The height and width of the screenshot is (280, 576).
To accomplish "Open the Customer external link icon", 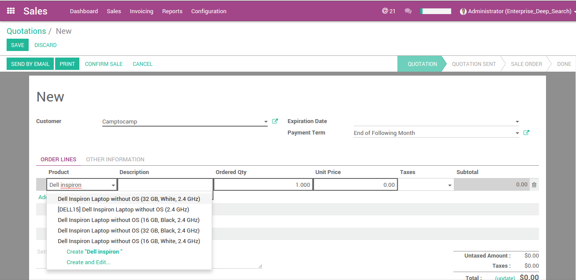I will coord(275,121).
